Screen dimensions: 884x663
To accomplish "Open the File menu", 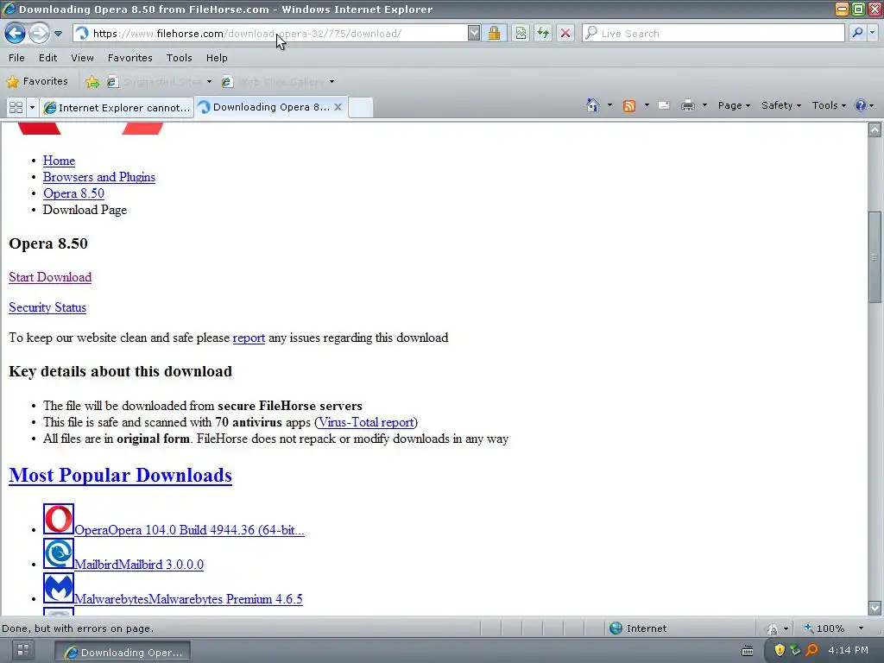I will pyautogui.click(x=16, y=58).
